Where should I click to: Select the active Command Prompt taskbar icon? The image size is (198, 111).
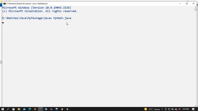[41, 109]
